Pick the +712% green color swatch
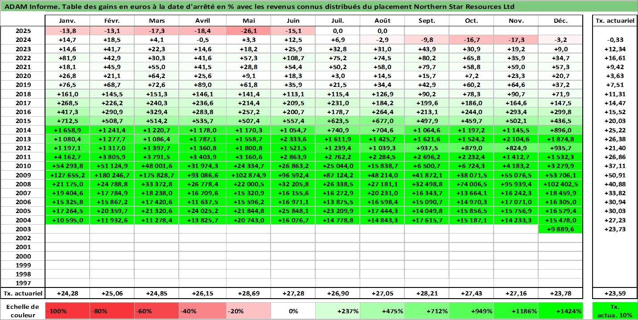The width and height of the screenshot is (638, 320). coord(427,311)
